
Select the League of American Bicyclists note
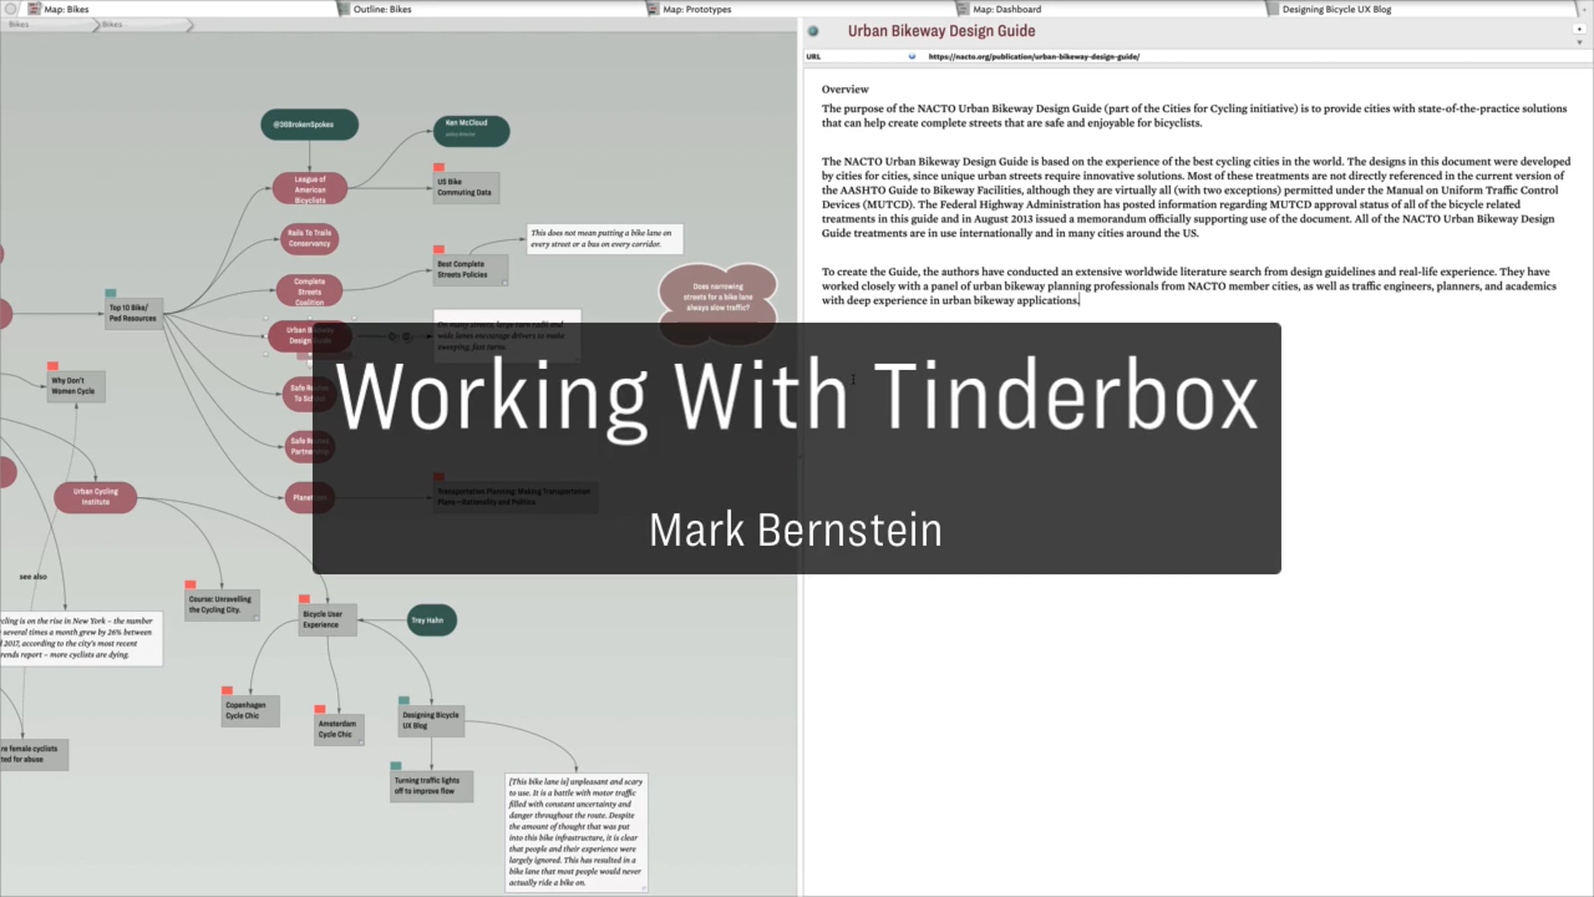(310, 189)
